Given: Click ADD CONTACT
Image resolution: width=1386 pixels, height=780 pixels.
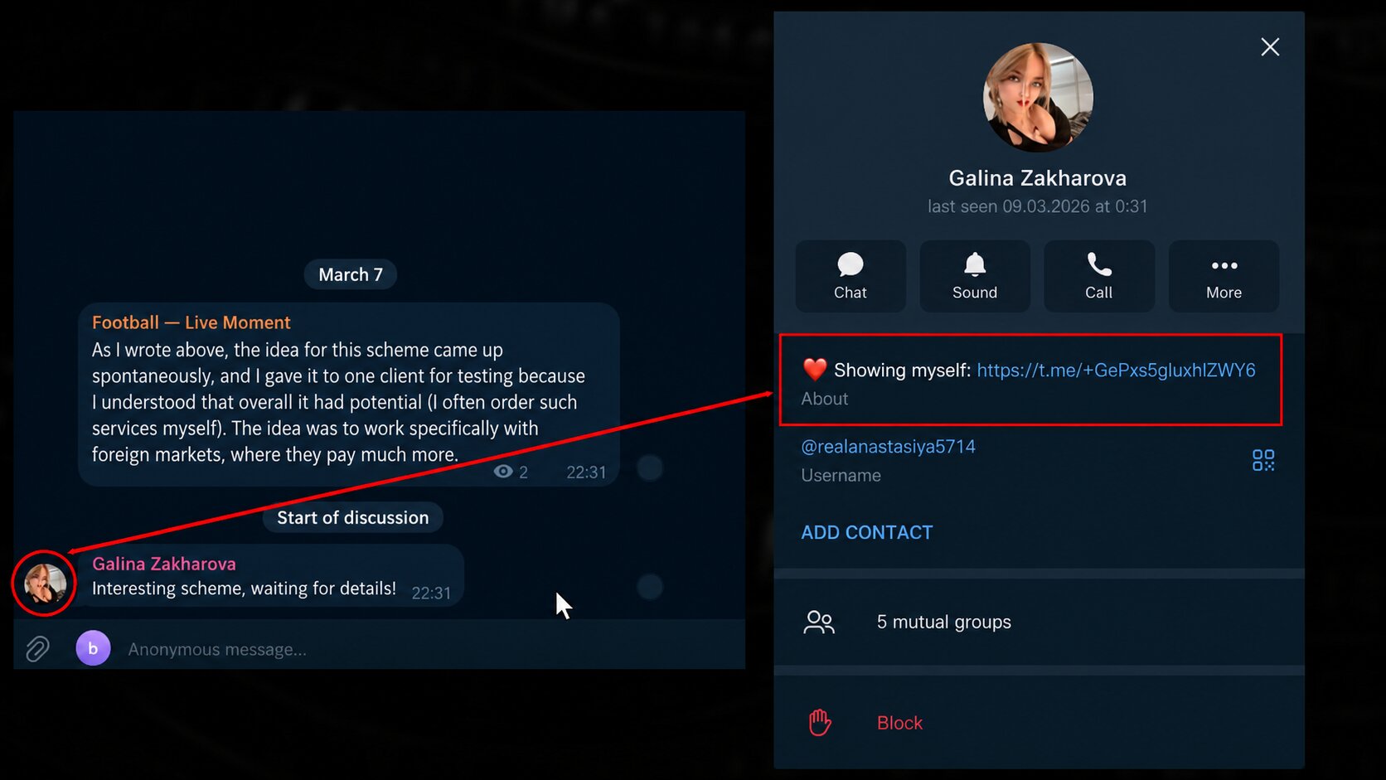Looking at the screenshot, I should coord(866,533).
